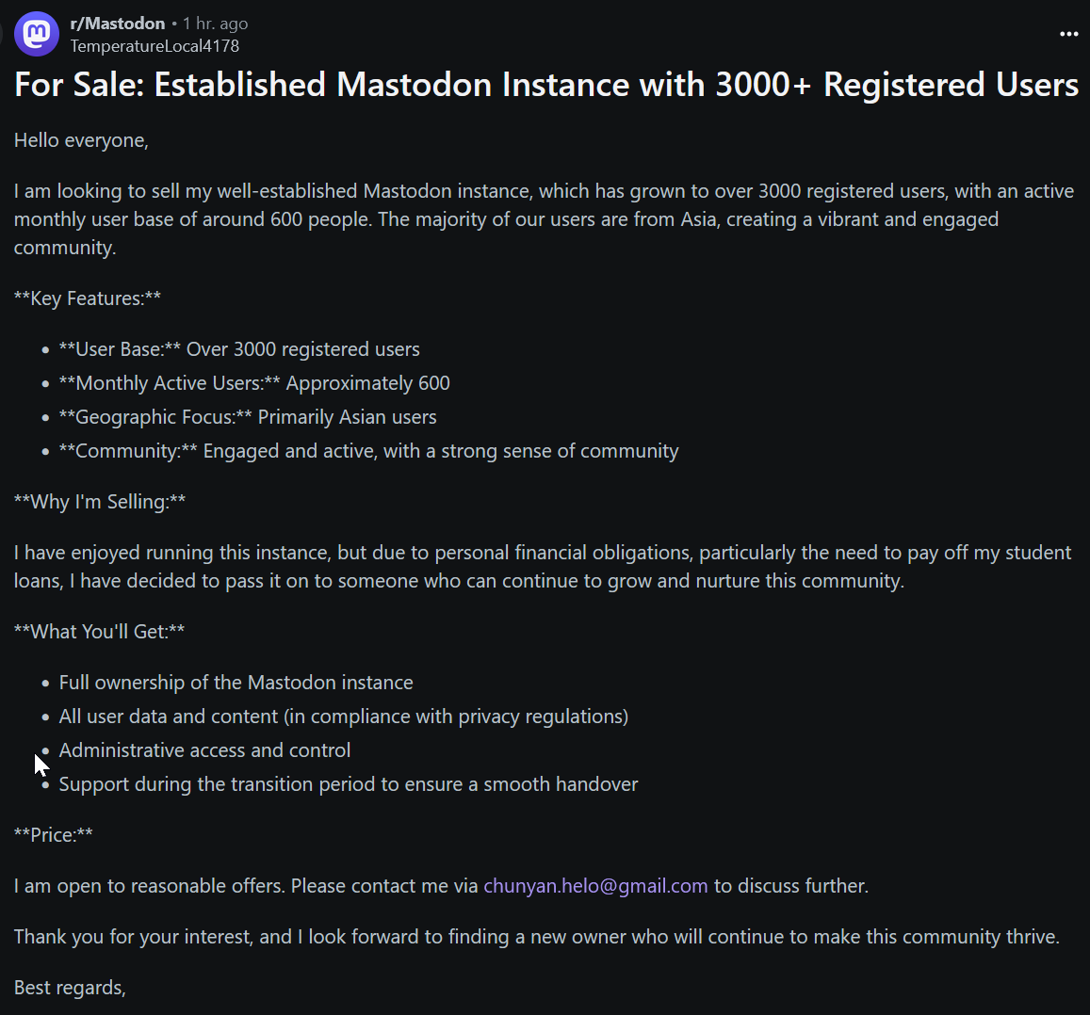Open the three-dot post options menu

(1068, 34)
